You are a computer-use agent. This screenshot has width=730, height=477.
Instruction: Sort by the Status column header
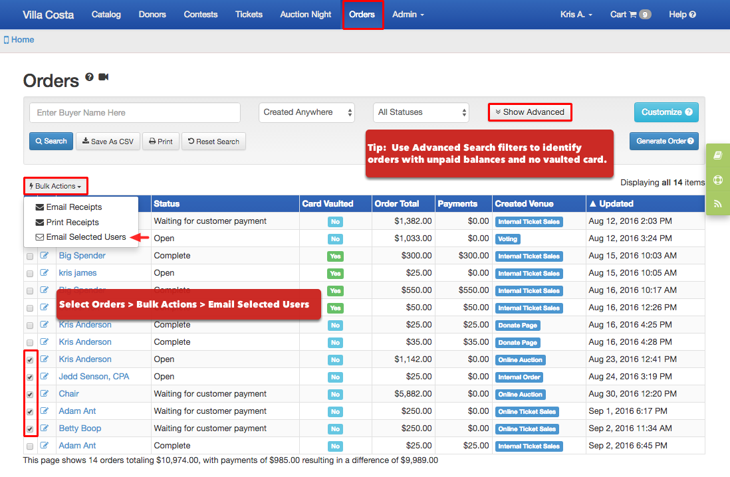coord(167,204)
